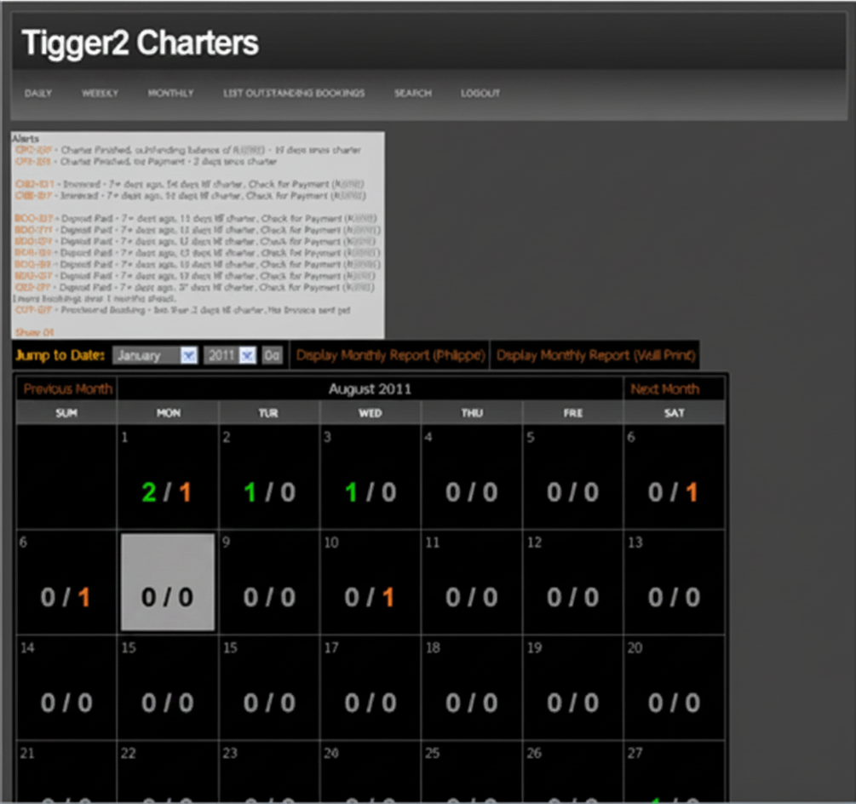Viewport: 856px width, 804px height.
Task: Select the August 19 day cell
Action: point(572,687)
